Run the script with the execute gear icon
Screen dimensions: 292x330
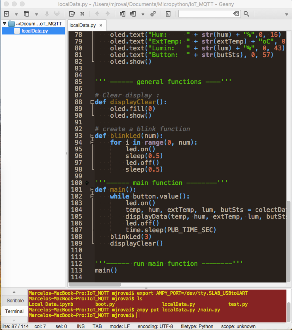tap(153, 14)
